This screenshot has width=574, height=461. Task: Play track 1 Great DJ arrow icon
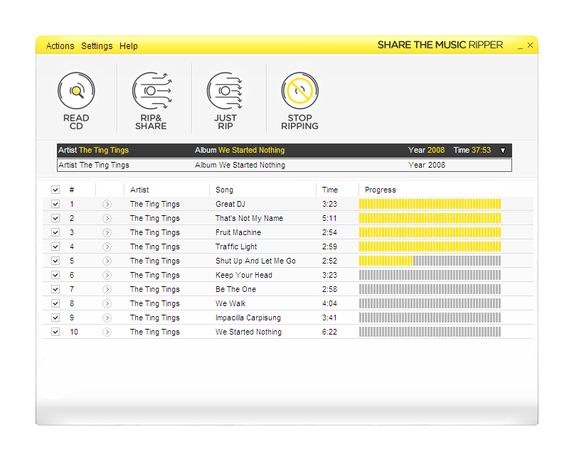[x=107, y=204]
